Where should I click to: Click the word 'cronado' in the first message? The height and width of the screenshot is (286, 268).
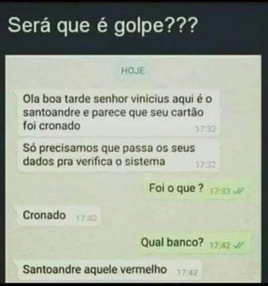[x=60, y=126]
